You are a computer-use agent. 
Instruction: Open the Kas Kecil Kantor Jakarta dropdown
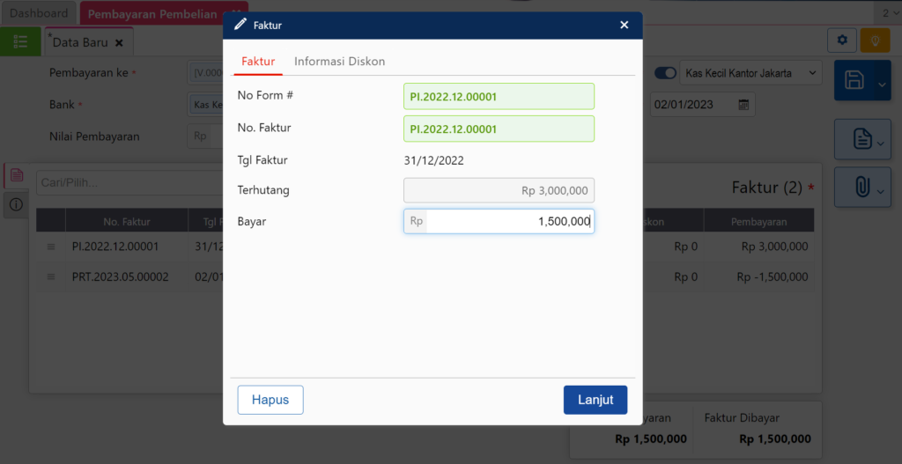pos(750,73)
